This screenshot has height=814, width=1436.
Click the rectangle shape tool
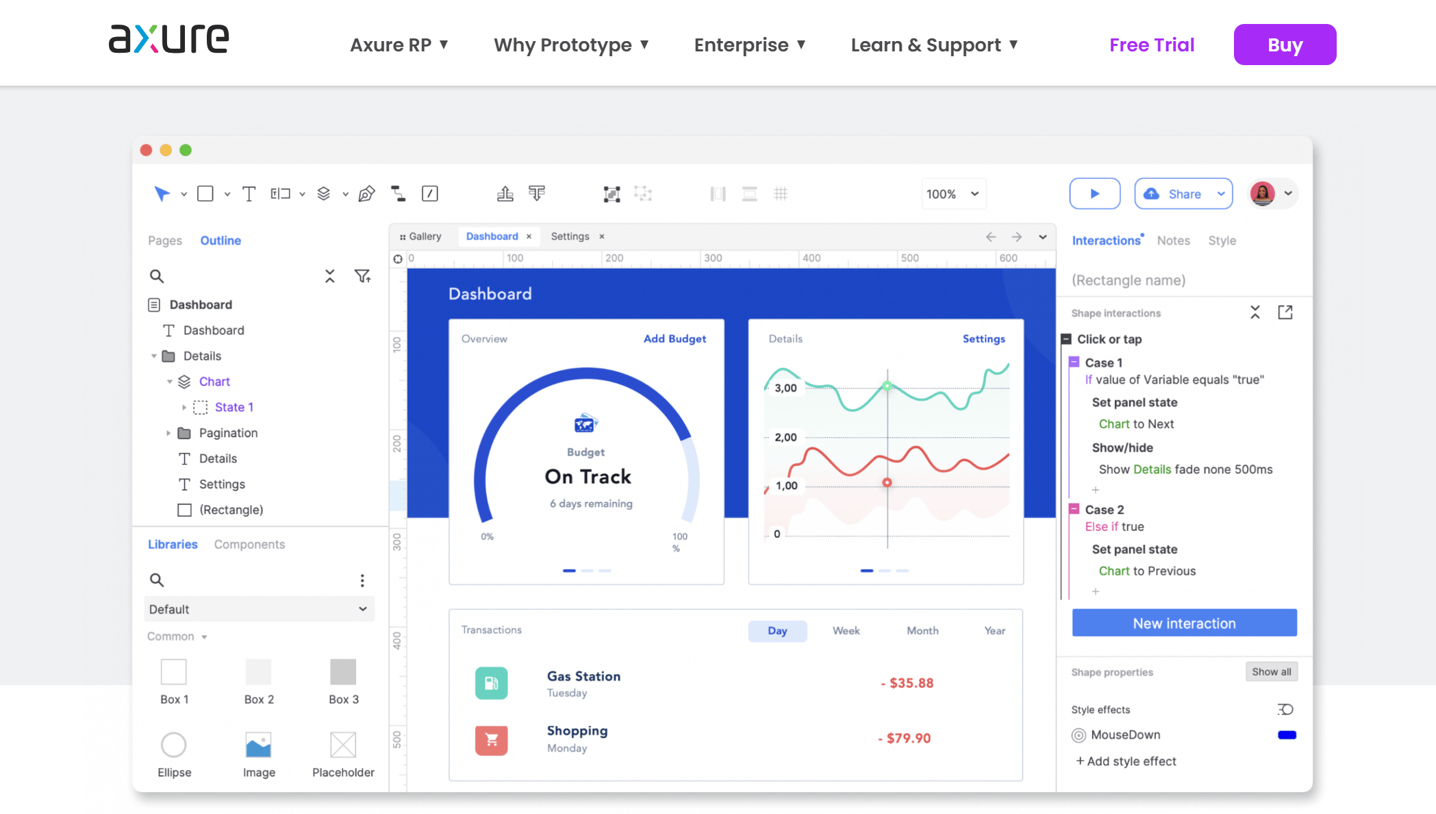[205, 193]
